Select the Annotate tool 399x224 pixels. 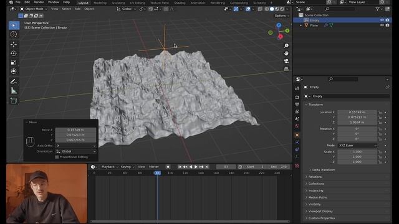click(14, 82)
